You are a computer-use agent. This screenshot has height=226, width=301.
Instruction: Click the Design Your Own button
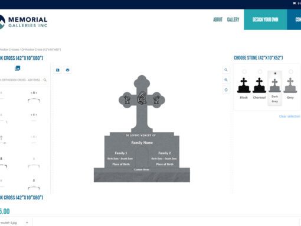(266, 20)
